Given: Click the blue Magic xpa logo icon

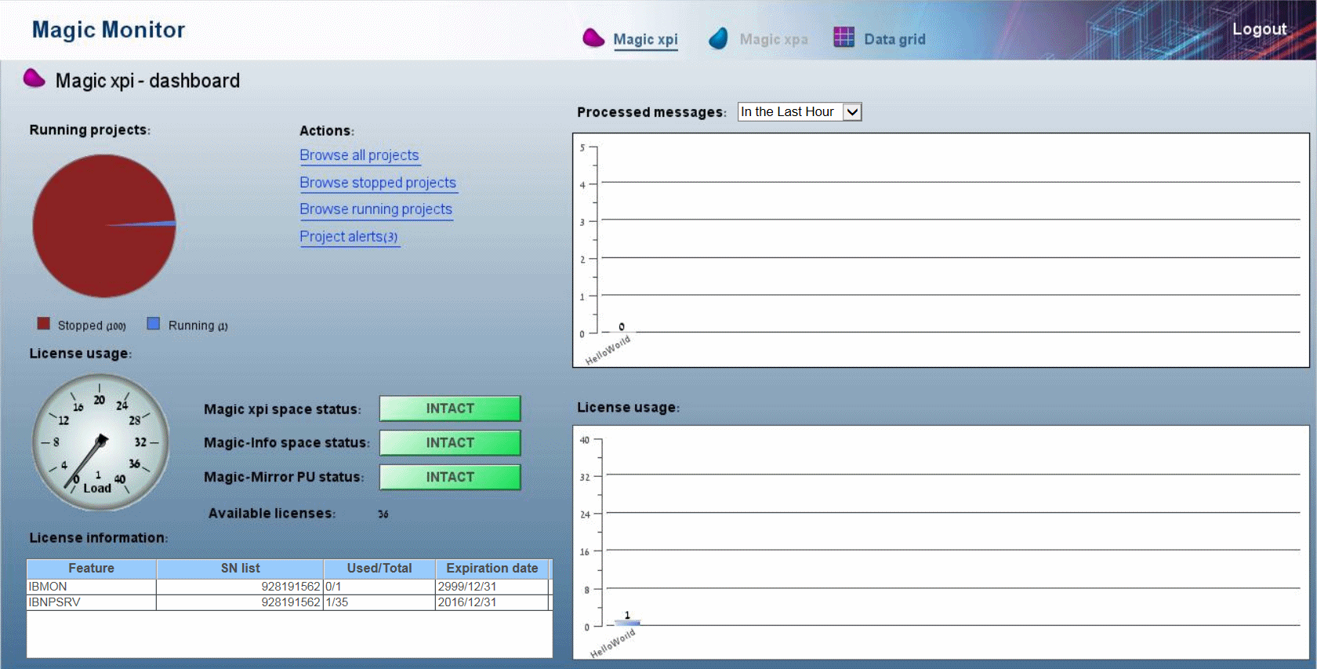Looking at the screenshot, I should point(718,38).
